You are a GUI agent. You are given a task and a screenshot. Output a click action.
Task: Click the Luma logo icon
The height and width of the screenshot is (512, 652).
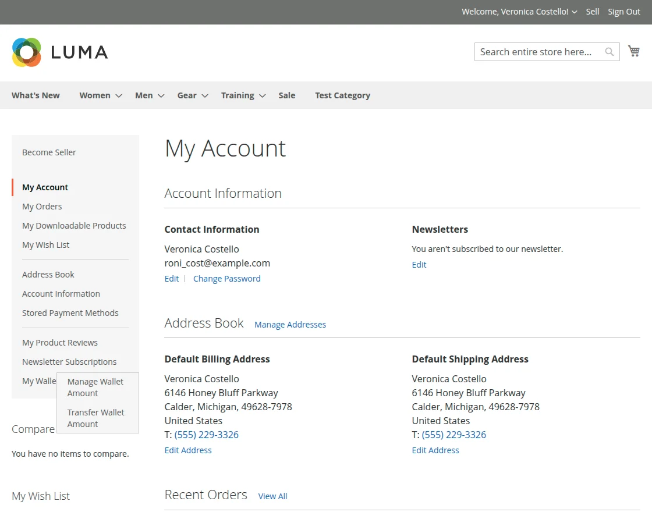tap(27, 52)
